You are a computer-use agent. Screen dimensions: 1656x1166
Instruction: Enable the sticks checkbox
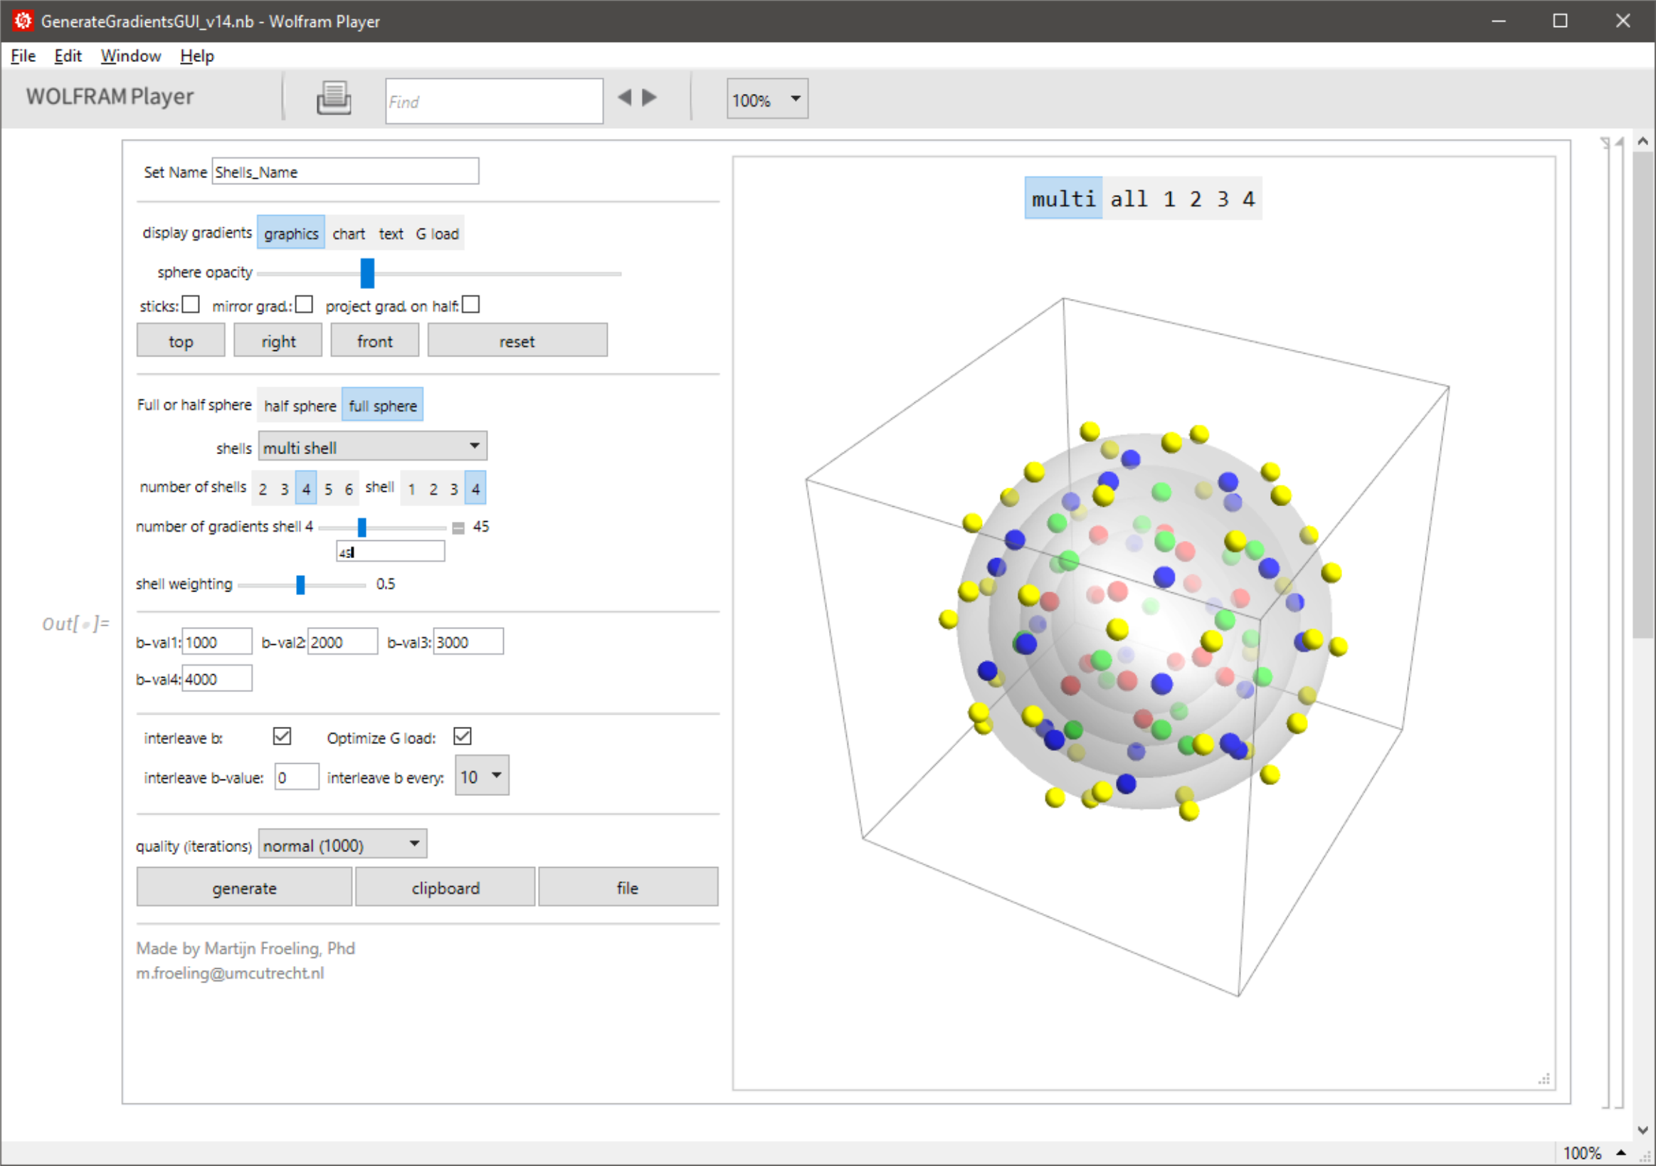coord(191,305)
